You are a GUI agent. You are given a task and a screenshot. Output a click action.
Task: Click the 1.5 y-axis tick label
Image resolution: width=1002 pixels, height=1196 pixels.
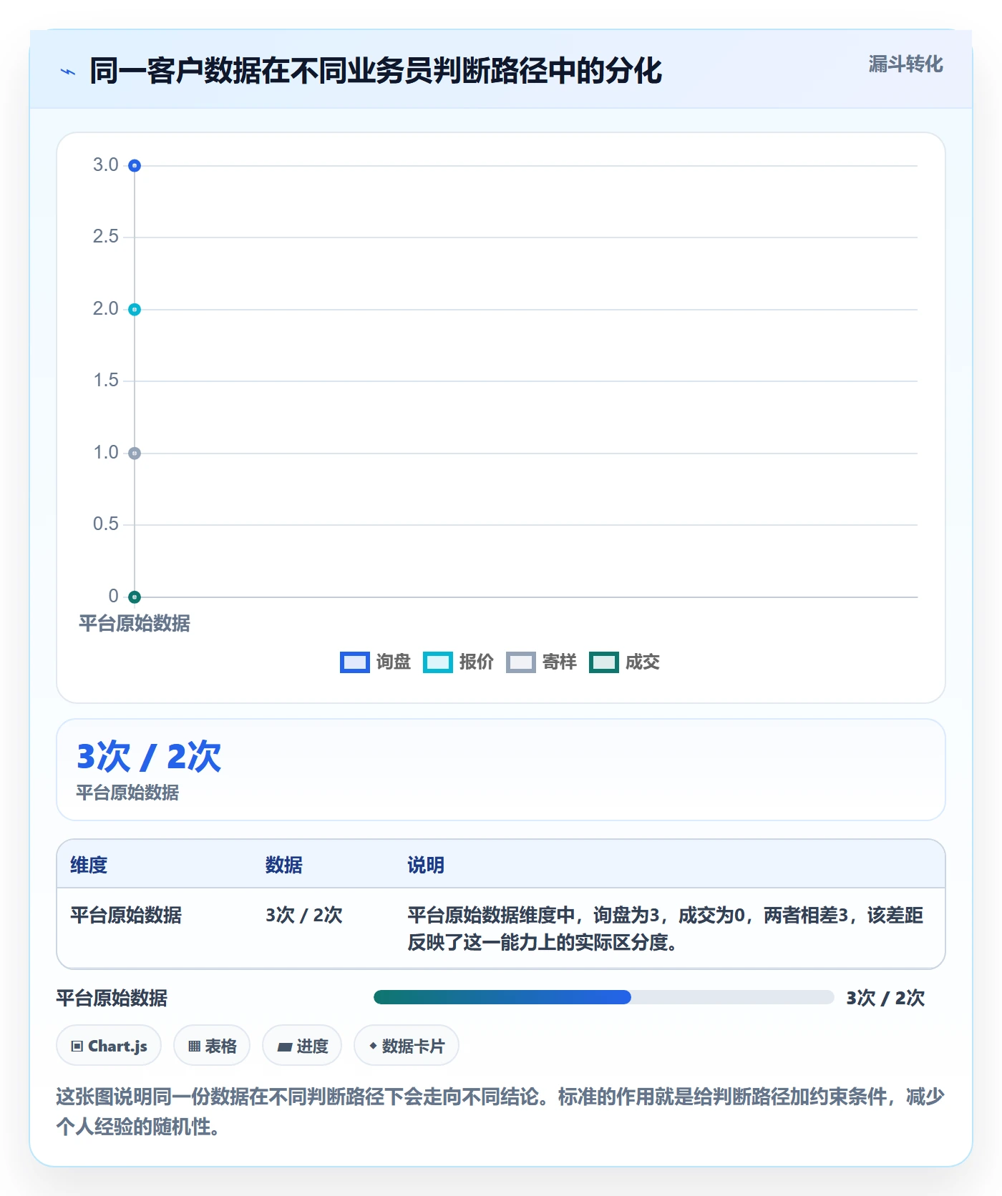pos(106,381)
